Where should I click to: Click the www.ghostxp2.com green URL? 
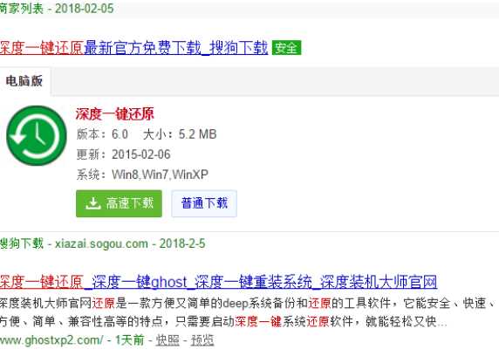[51, 340]
